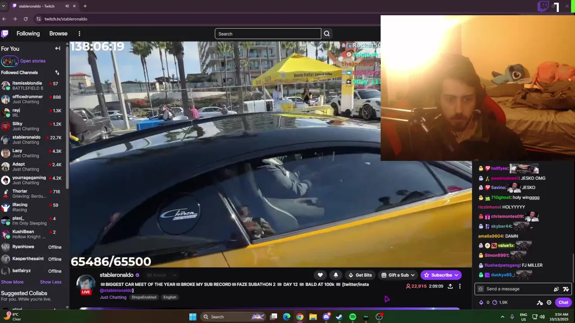Image resolution: width=575 pixels, height=323 pixels.
Task: Open stream options three-dot menu
Action: 460,286
